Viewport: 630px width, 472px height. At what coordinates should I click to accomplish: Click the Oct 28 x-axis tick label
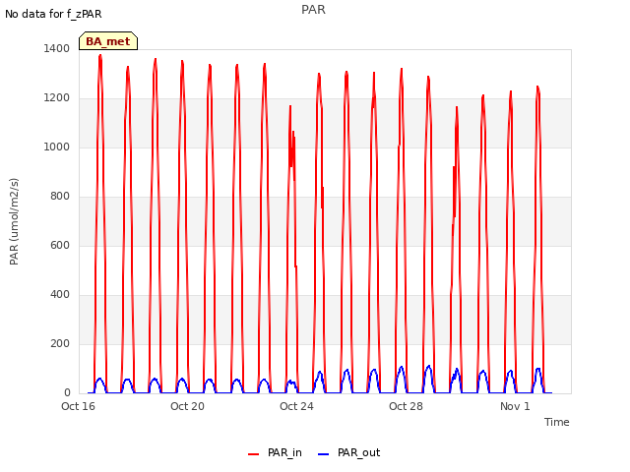coord(406,406)
